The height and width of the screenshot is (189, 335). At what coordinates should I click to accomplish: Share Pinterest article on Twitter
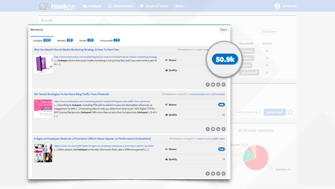(213, 129)
